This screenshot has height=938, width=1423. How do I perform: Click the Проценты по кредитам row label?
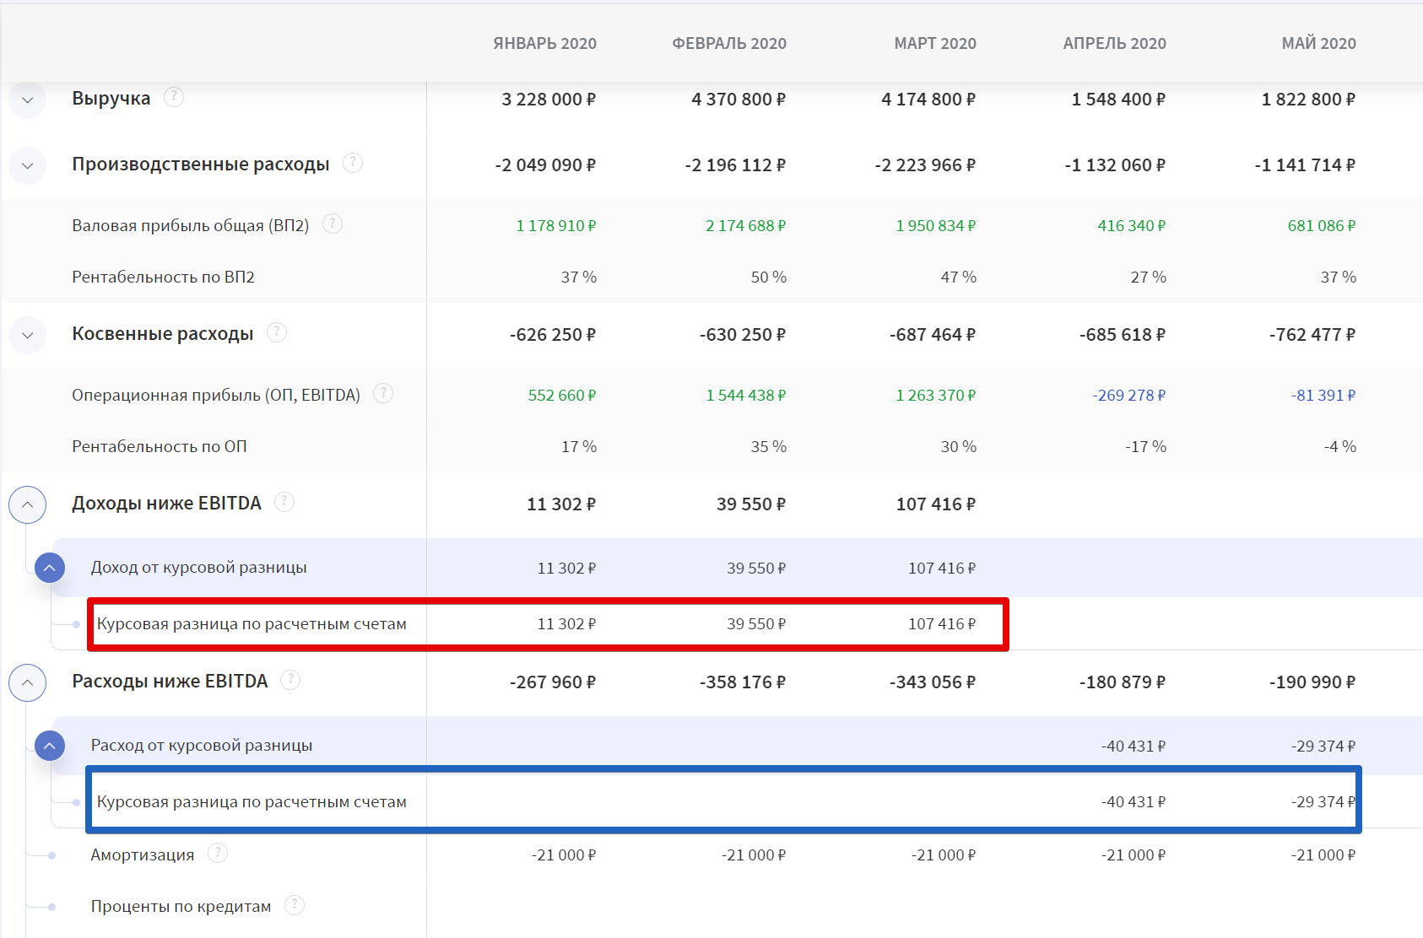(x=181, y=907)
